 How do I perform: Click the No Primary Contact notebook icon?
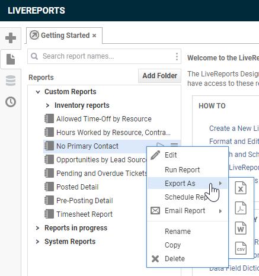pyautogui.click(x=49, y=146)
